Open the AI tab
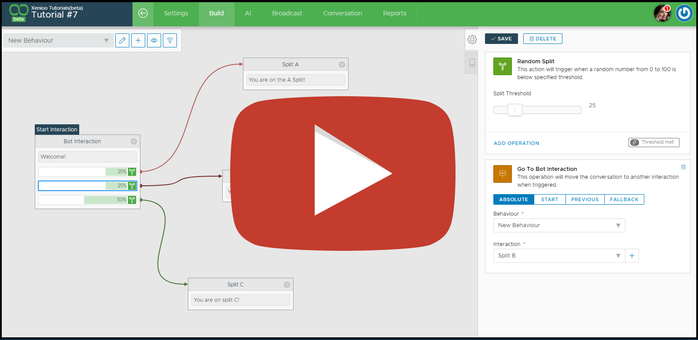The image size is (698, 340). 248,13
